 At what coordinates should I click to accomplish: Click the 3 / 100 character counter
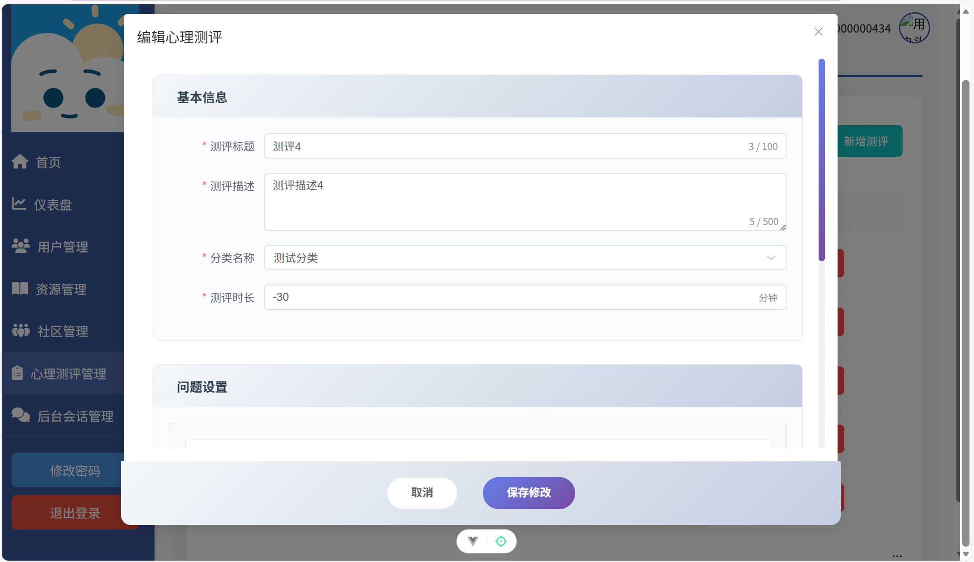coord(763,146)
